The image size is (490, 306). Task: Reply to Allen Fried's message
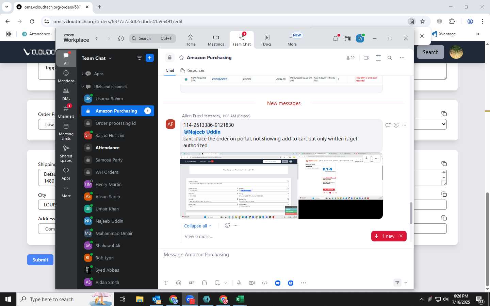(x=388, y=125)
